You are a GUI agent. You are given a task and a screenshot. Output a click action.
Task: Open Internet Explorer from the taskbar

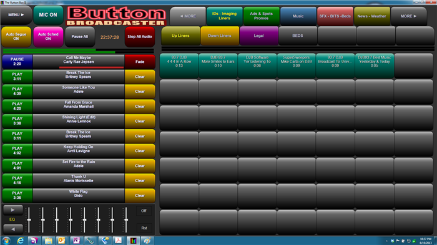(20, 241)
